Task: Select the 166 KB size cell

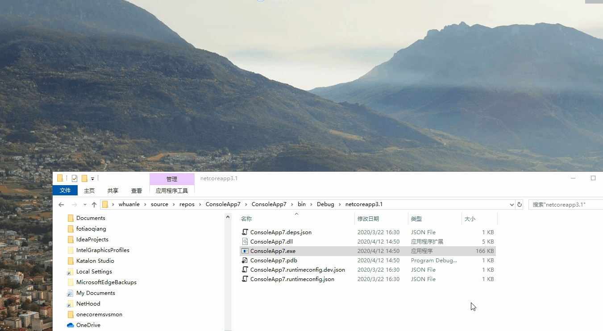Action: tap(485, 251)
